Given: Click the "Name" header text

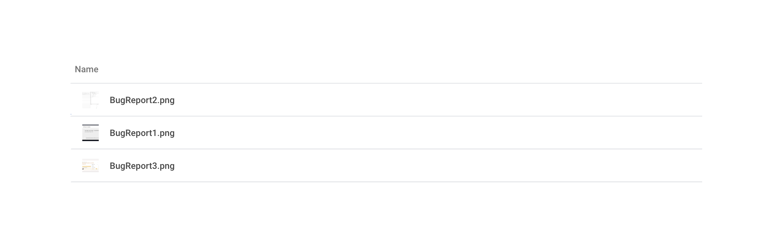Looking at the screenshot, I should [86, 70].
